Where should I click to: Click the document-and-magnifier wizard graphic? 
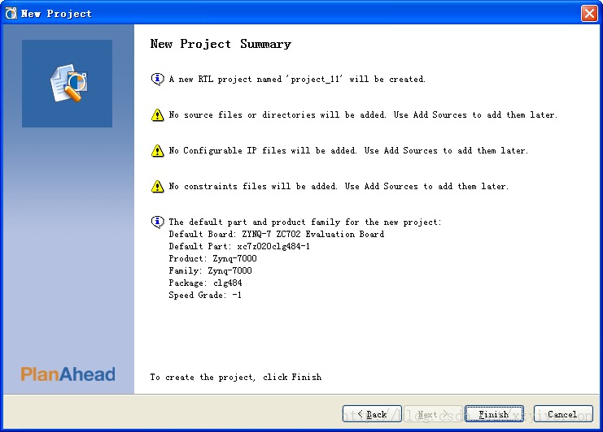click(x=69, y=83)
